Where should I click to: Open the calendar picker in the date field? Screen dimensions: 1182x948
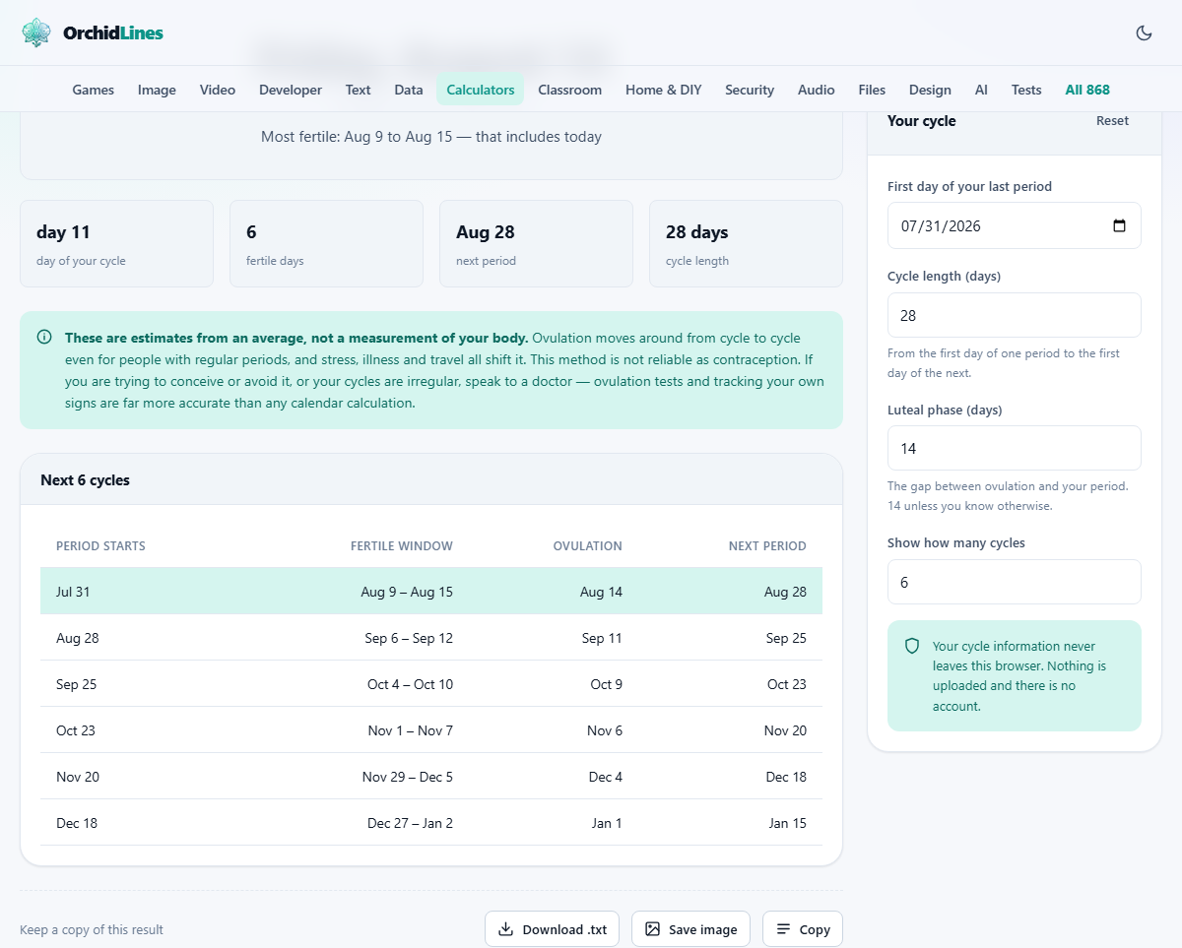pos(1119,225)
